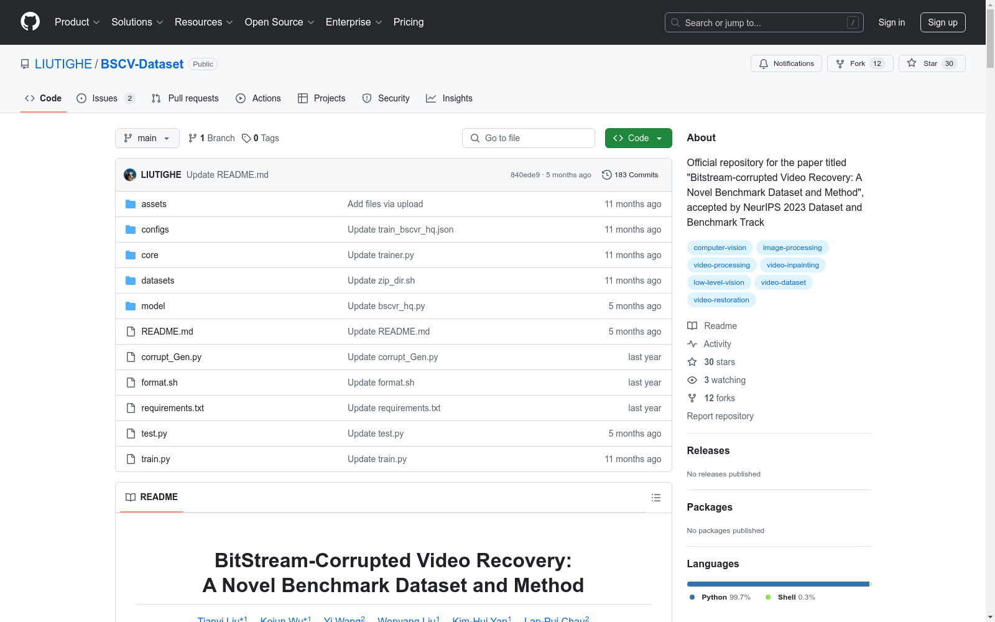View the 0 Tags link
This screenshot has height=622, width=995.
point(261,138)
